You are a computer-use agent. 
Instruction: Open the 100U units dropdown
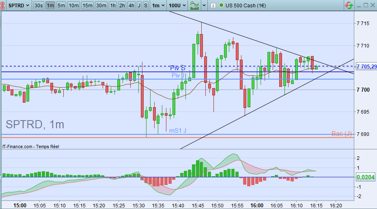177,5
